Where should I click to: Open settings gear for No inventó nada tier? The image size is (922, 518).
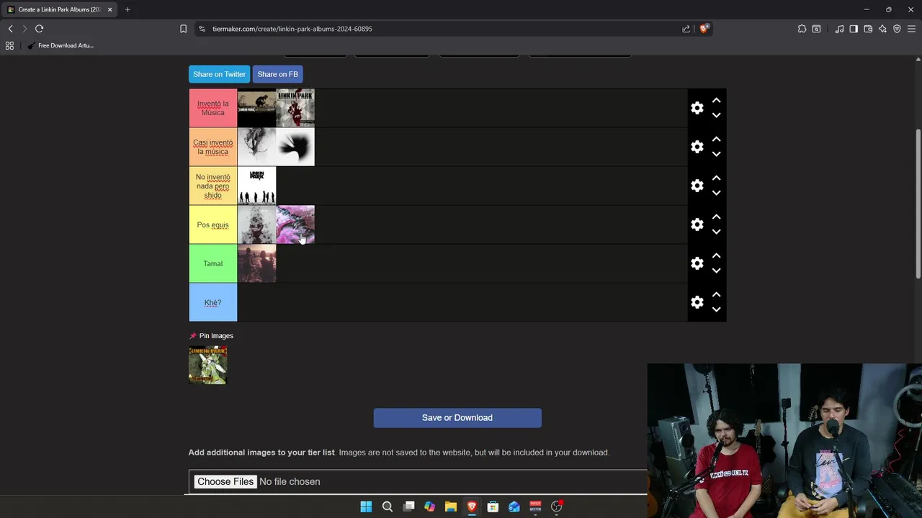point(697,186)
